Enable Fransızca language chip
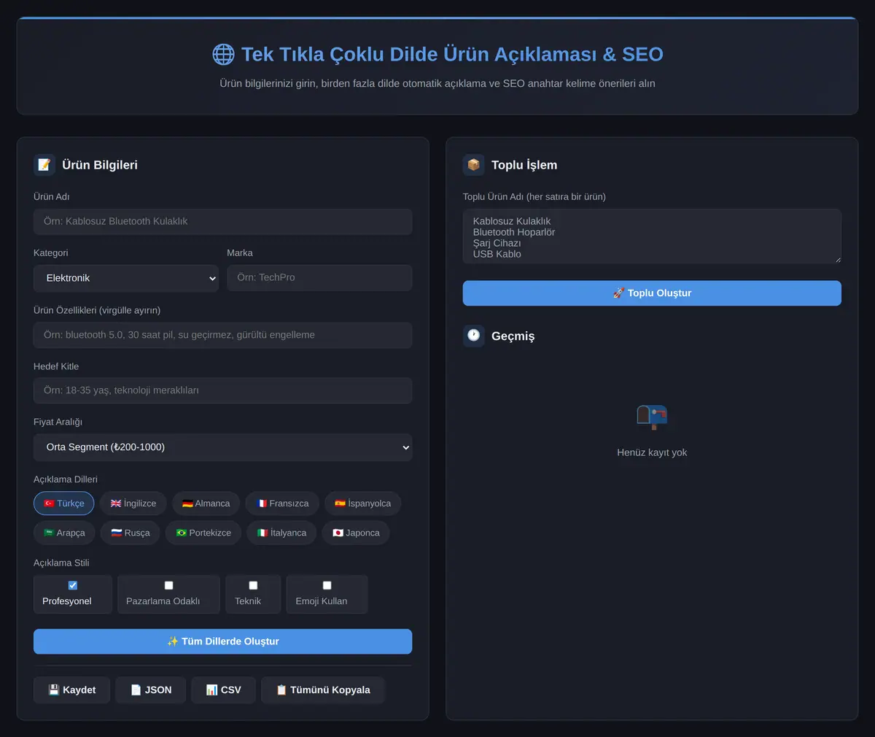The image size is (875, 737). coord(282,503)
